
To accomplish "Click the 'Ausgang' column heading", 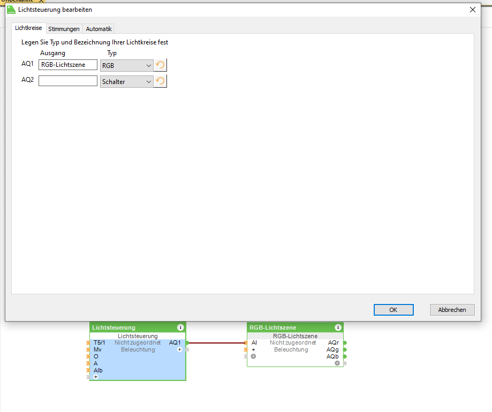I will pos(52,53).
